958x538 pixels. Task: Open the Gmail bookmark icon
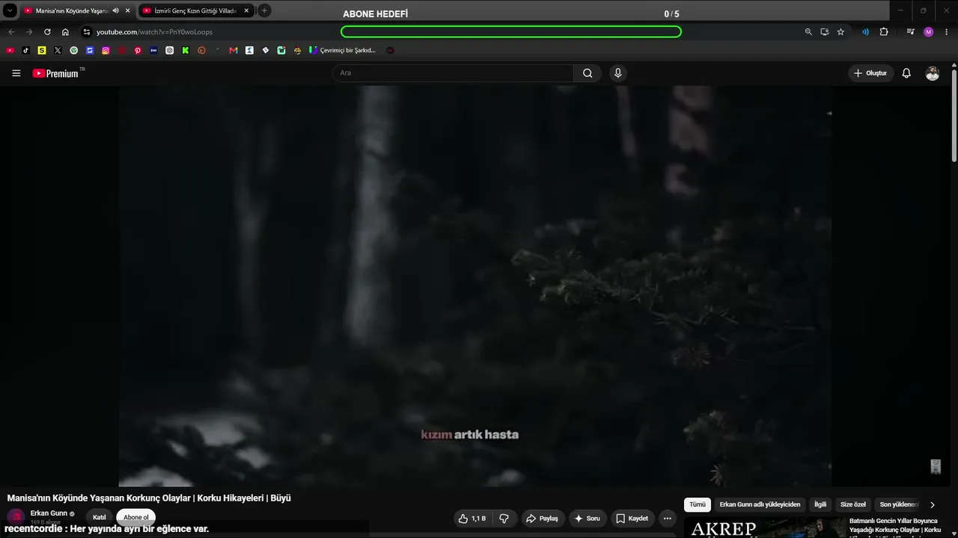[234, 51]
